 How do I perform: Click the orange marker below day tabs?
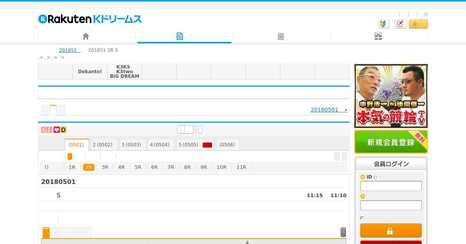point(70,156)
